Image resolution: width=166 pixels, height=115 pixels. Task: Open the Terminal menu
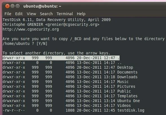(65, 14)
